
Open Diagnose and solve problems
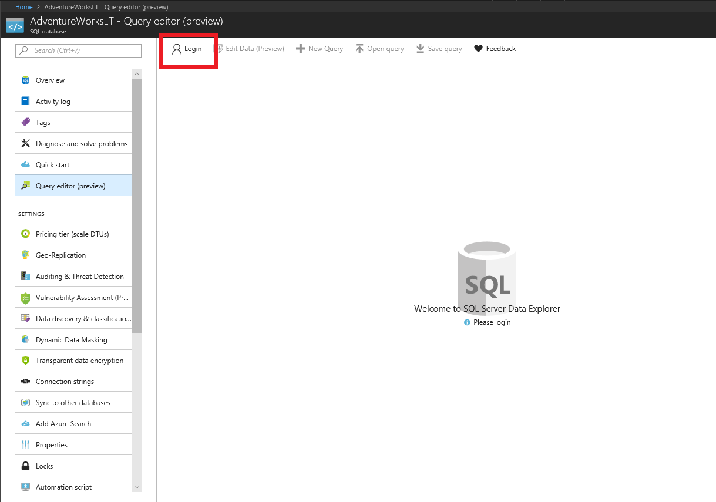click(74, 143)
